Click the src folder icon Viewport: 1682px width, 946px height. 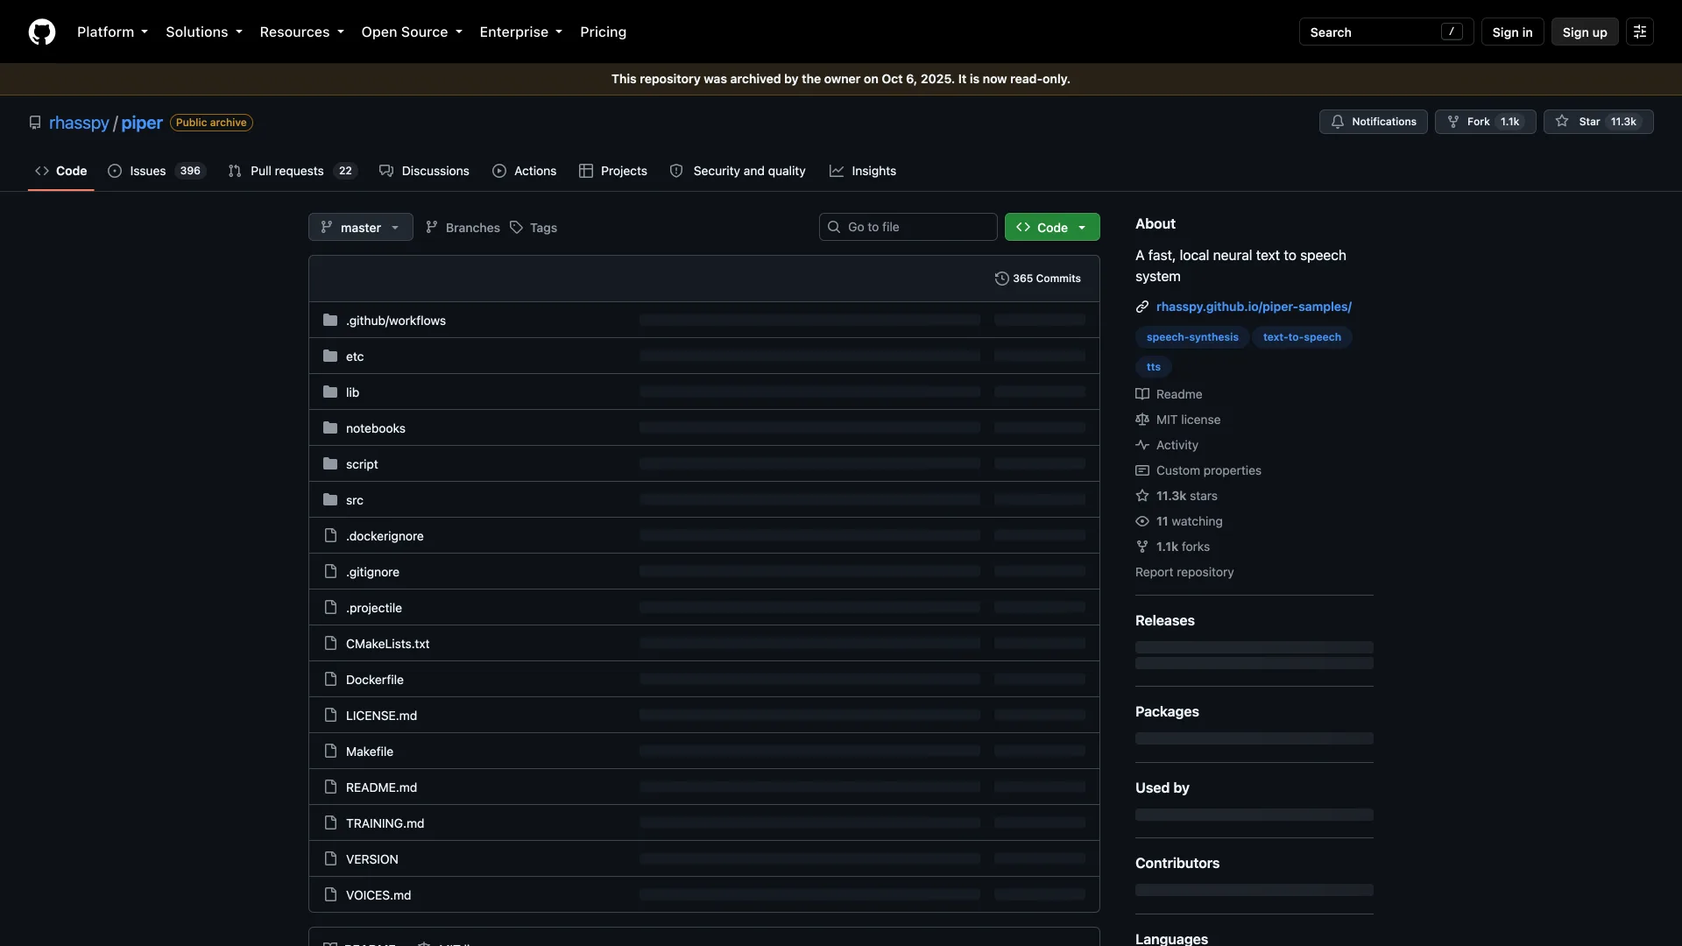click(330, 500)
